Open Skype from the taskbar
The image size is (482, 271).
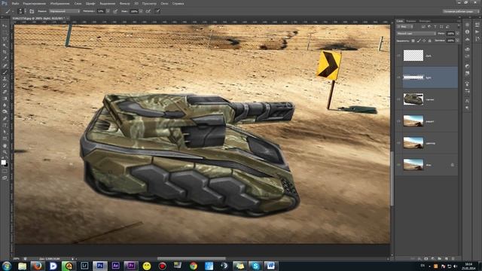(x=255, y=266)
